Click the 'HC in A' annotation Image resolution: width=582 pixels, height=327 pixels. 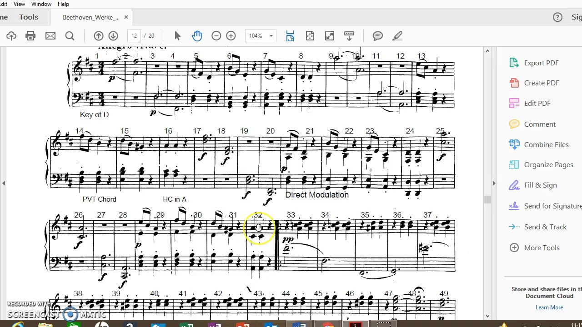tap(175, 199)
